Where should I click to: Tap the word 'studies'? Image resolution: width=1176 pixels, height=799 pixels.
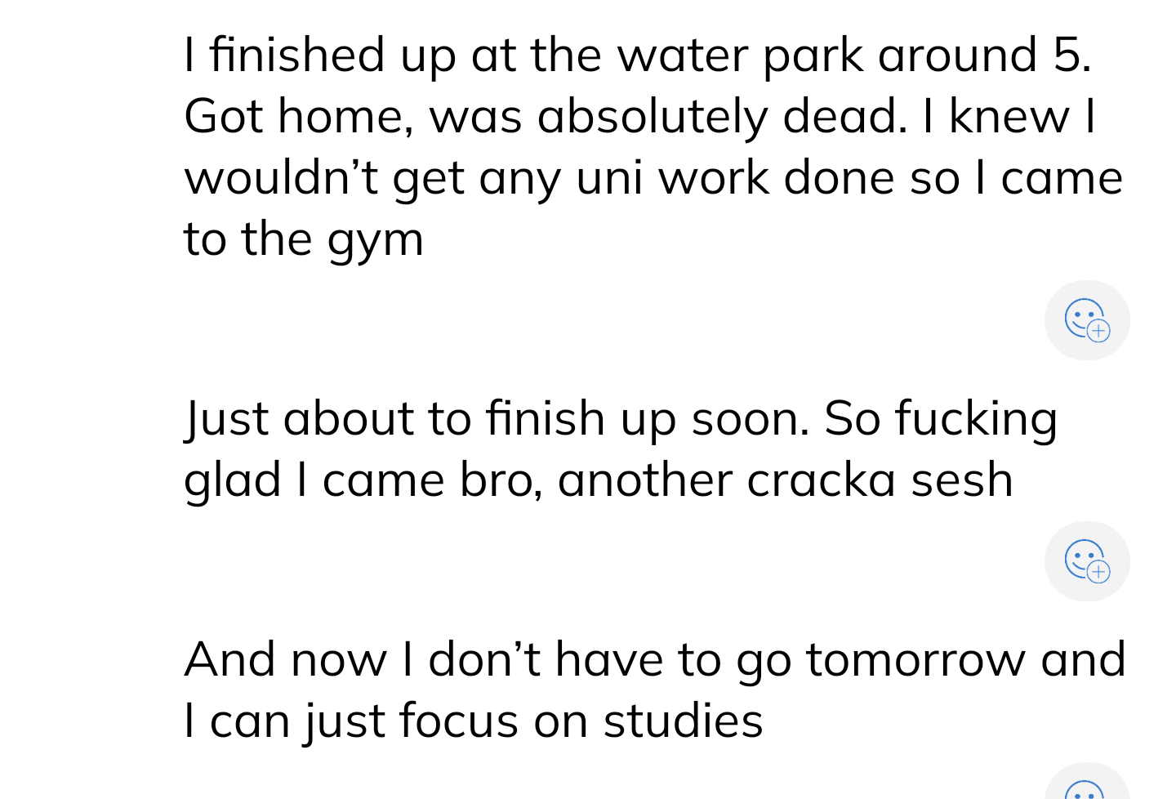683,721
